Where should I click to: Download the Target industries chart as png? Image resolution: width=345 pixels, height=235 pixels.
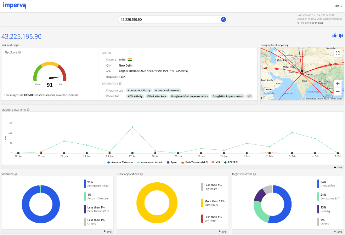[336, 231]
